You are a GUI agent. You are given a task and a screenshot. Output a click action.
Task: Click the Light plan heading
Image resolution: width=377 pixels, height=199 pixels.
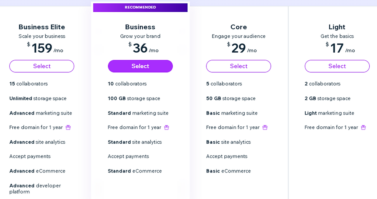tap(337, 27)
